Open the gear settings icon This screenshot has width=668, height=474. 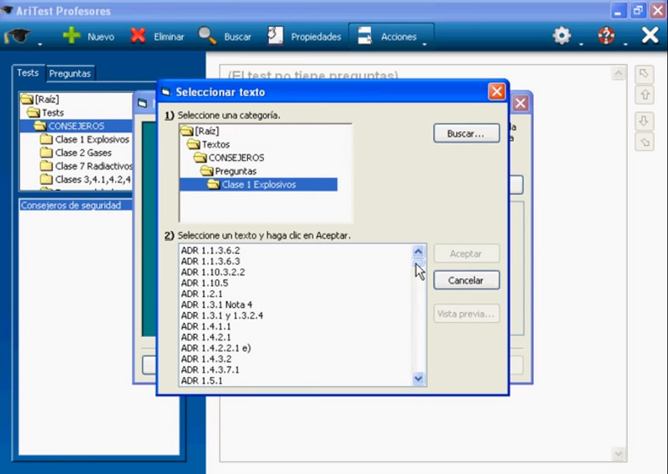pyautogui.click(x=562, y=36)
